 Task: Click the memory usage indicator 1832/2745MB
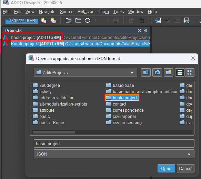pos(22,20)
